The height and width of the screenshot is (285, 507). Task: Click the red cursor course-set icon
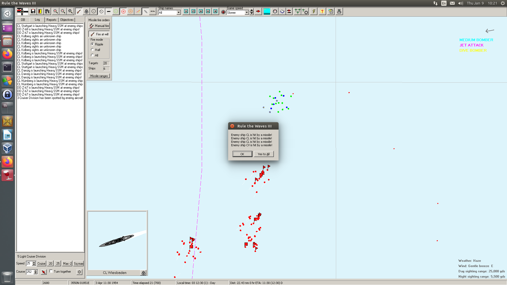44,272
